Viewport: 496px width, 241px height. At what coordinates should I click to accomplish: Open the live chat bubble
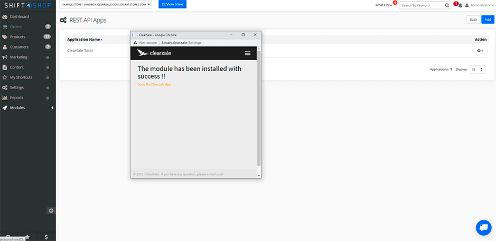tap(483, 227)
